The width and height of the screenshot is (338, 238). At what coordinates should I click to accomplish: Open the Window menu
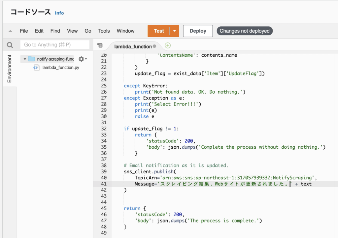click(126, 31)
